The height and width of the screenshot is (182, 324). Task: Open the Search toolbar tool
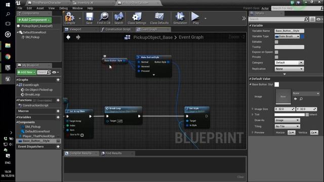(118, 18)
